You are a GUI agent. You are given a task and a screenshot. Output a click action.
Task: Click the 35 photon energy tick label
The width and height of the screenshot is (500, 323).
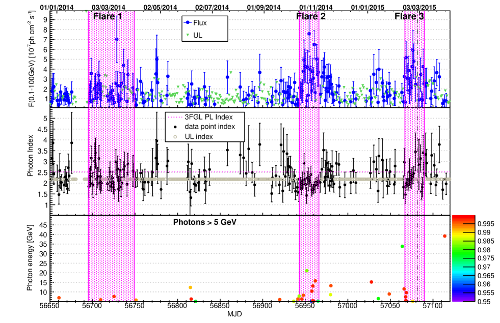tap(43, 244)
